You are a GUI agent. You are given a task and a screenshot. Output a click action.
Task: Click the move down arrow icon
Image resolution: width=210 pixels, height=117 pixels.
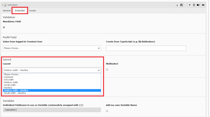click(189, 5)
